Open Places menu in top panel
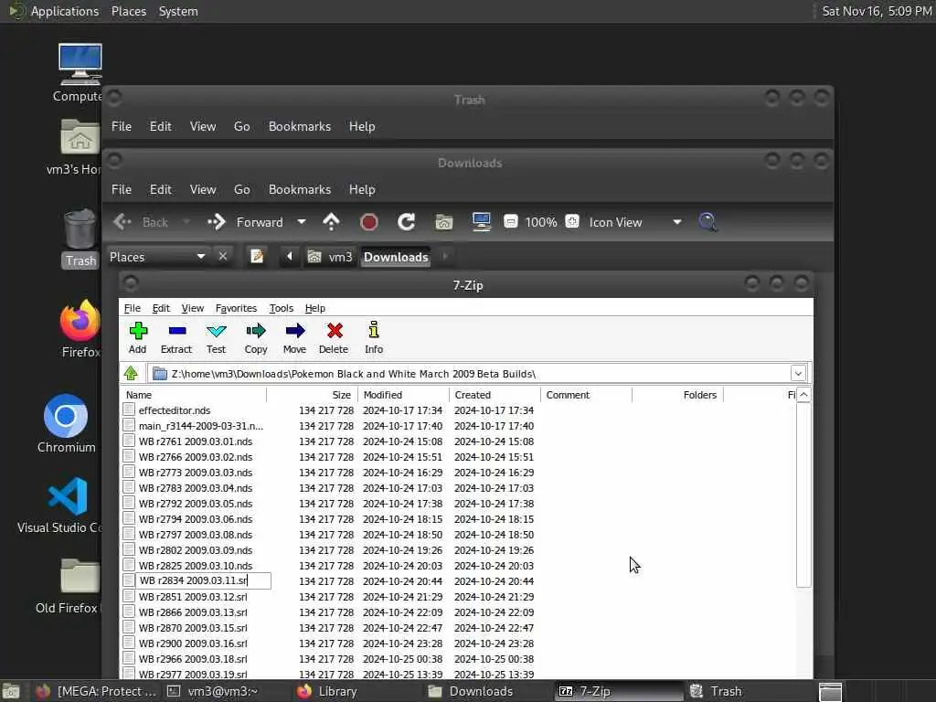936x702 pixels. 128,11
